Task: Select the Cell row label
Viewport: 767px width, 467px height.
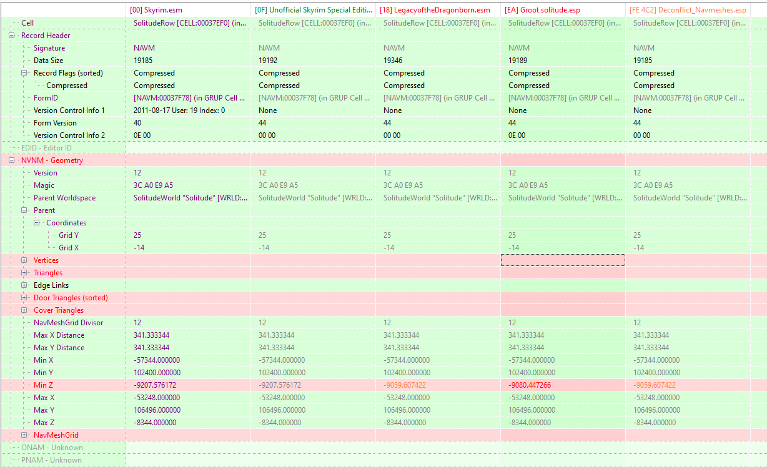Action: (x=27, y=23)
